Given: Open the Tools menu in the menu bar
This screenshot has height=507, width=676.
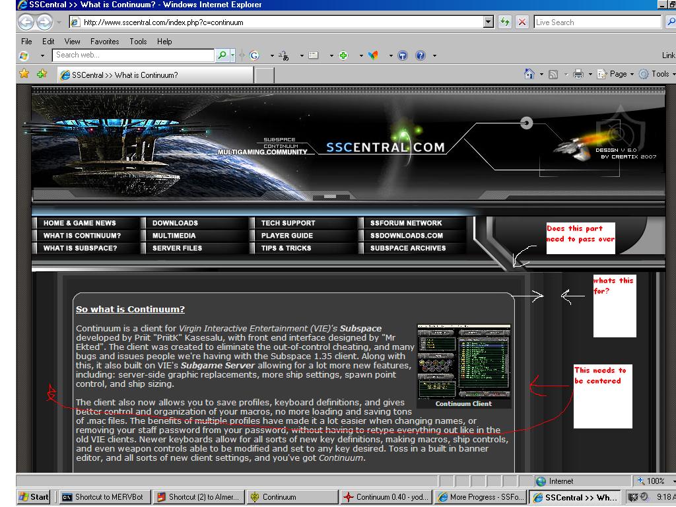Looking at the screenshot, I should coord(139,42).
